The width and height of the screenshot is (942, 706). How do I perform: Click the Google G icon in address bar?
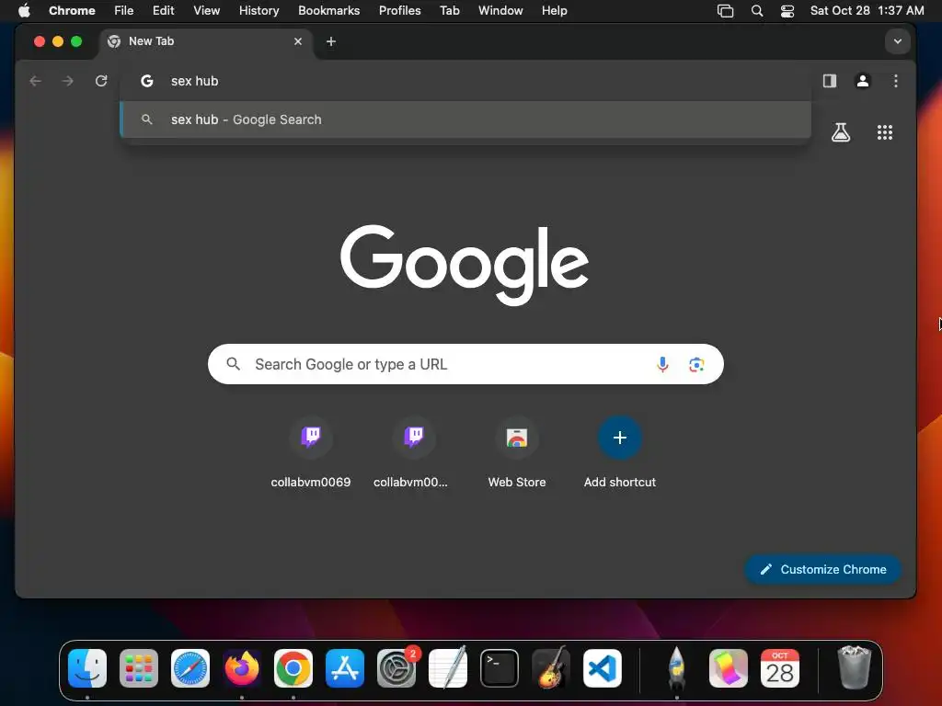point(147,81)
